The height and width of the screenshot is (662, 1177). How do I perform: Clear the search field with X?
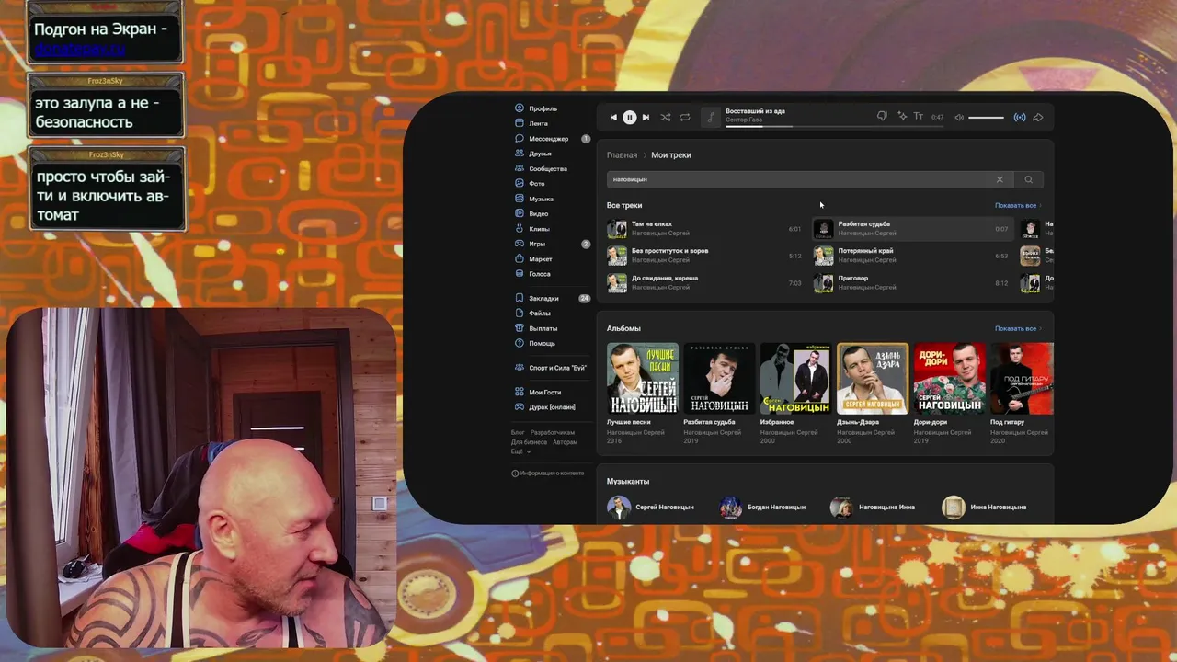pos(1000,179)
